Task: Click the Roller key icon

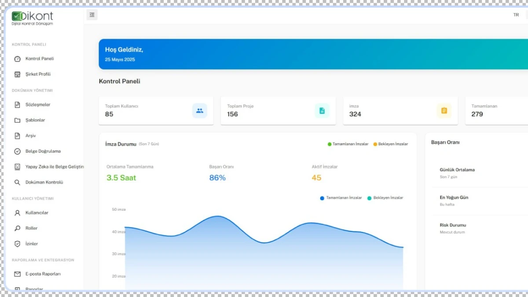Action: click(18, 228)
